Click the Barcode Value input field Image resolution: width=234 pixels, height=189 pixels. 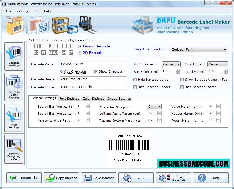93,65
